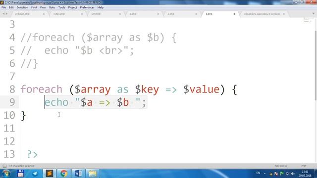The image size is (317, 178).
Task: Close the 2.php tab
Action: (196, 14)
